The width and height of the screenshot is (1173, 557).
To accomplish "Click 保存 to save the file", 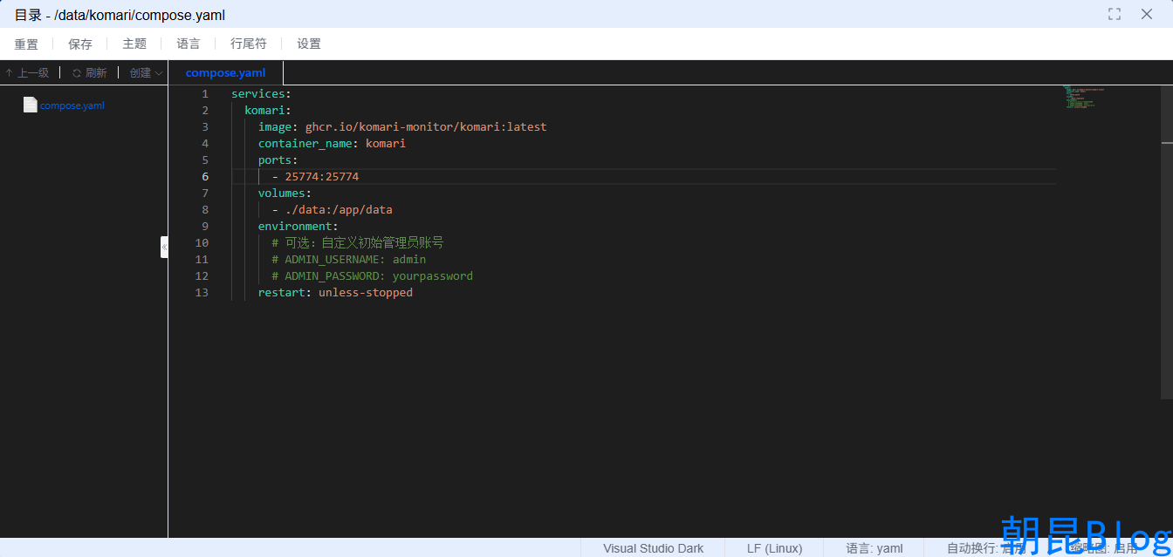I will [x=80, y=44].
